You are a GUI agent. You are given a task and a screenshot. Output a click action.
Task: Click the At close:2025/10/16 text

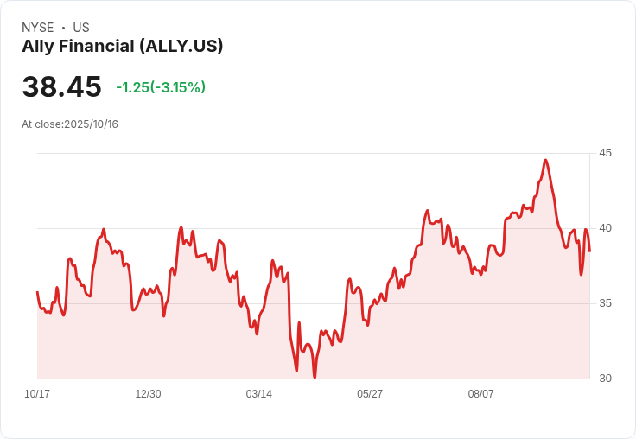click(70, 124)
